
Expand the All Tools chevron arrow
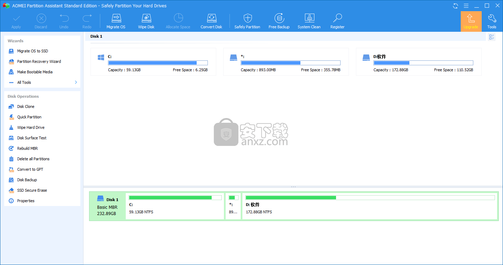[76, 82]
